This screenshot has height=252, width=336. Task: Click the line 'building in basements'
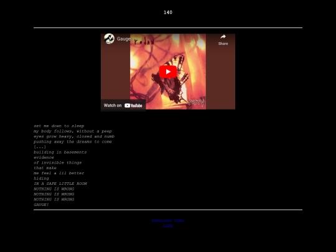(x=60, y=152)
